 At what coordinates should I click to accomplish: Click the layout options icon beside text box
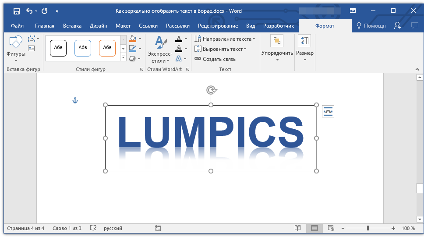(x=328, y=111)
